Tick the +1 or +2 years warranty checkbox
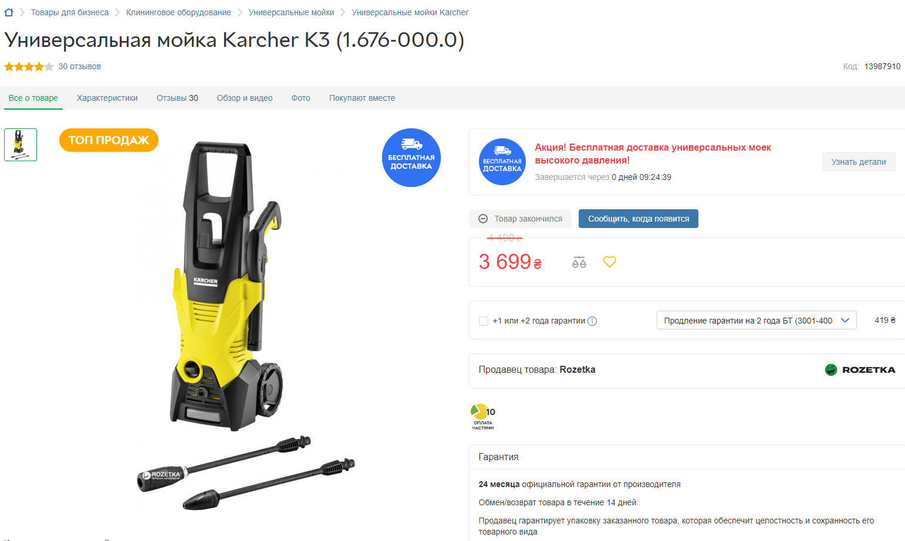Image resolution: width=905 pixels, height=541 pixels. pos(484,321)
